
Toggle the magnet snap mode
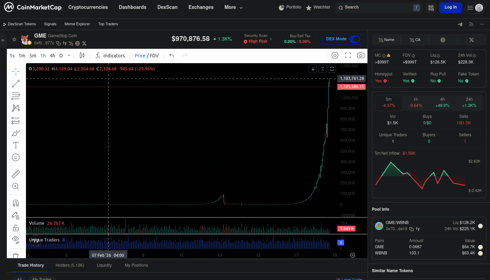point(16,203)
